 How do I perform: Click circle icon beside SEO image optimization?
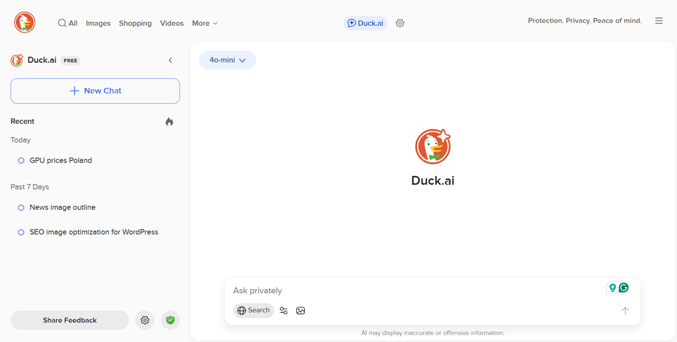point(20,232)
